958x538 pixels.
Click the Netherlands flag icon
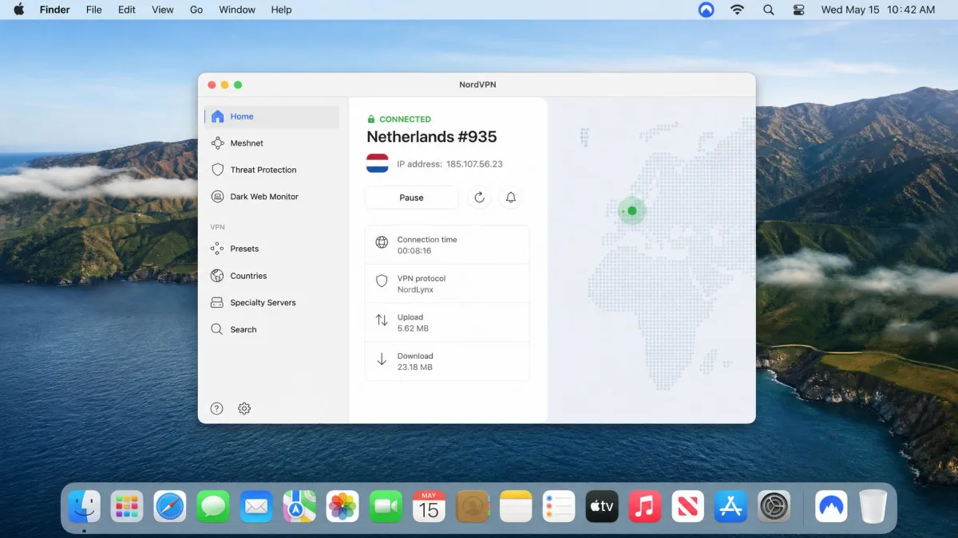[378, 163]
